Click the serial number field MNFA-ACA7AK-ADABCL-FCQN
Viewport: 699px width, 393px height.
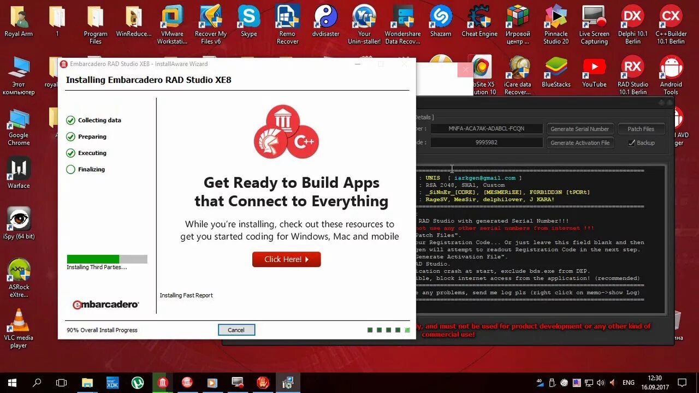click(x=486, y=129)
